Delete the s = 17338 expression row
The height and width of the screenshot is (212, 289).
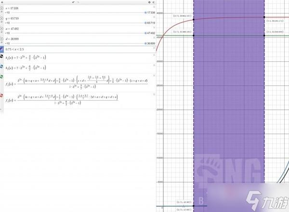tap(154, 8)
